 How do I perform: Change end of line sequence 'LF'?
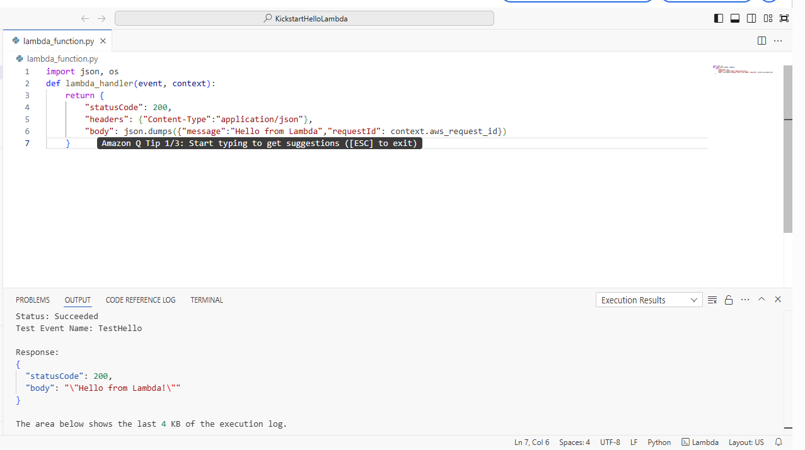click(634, 442)
